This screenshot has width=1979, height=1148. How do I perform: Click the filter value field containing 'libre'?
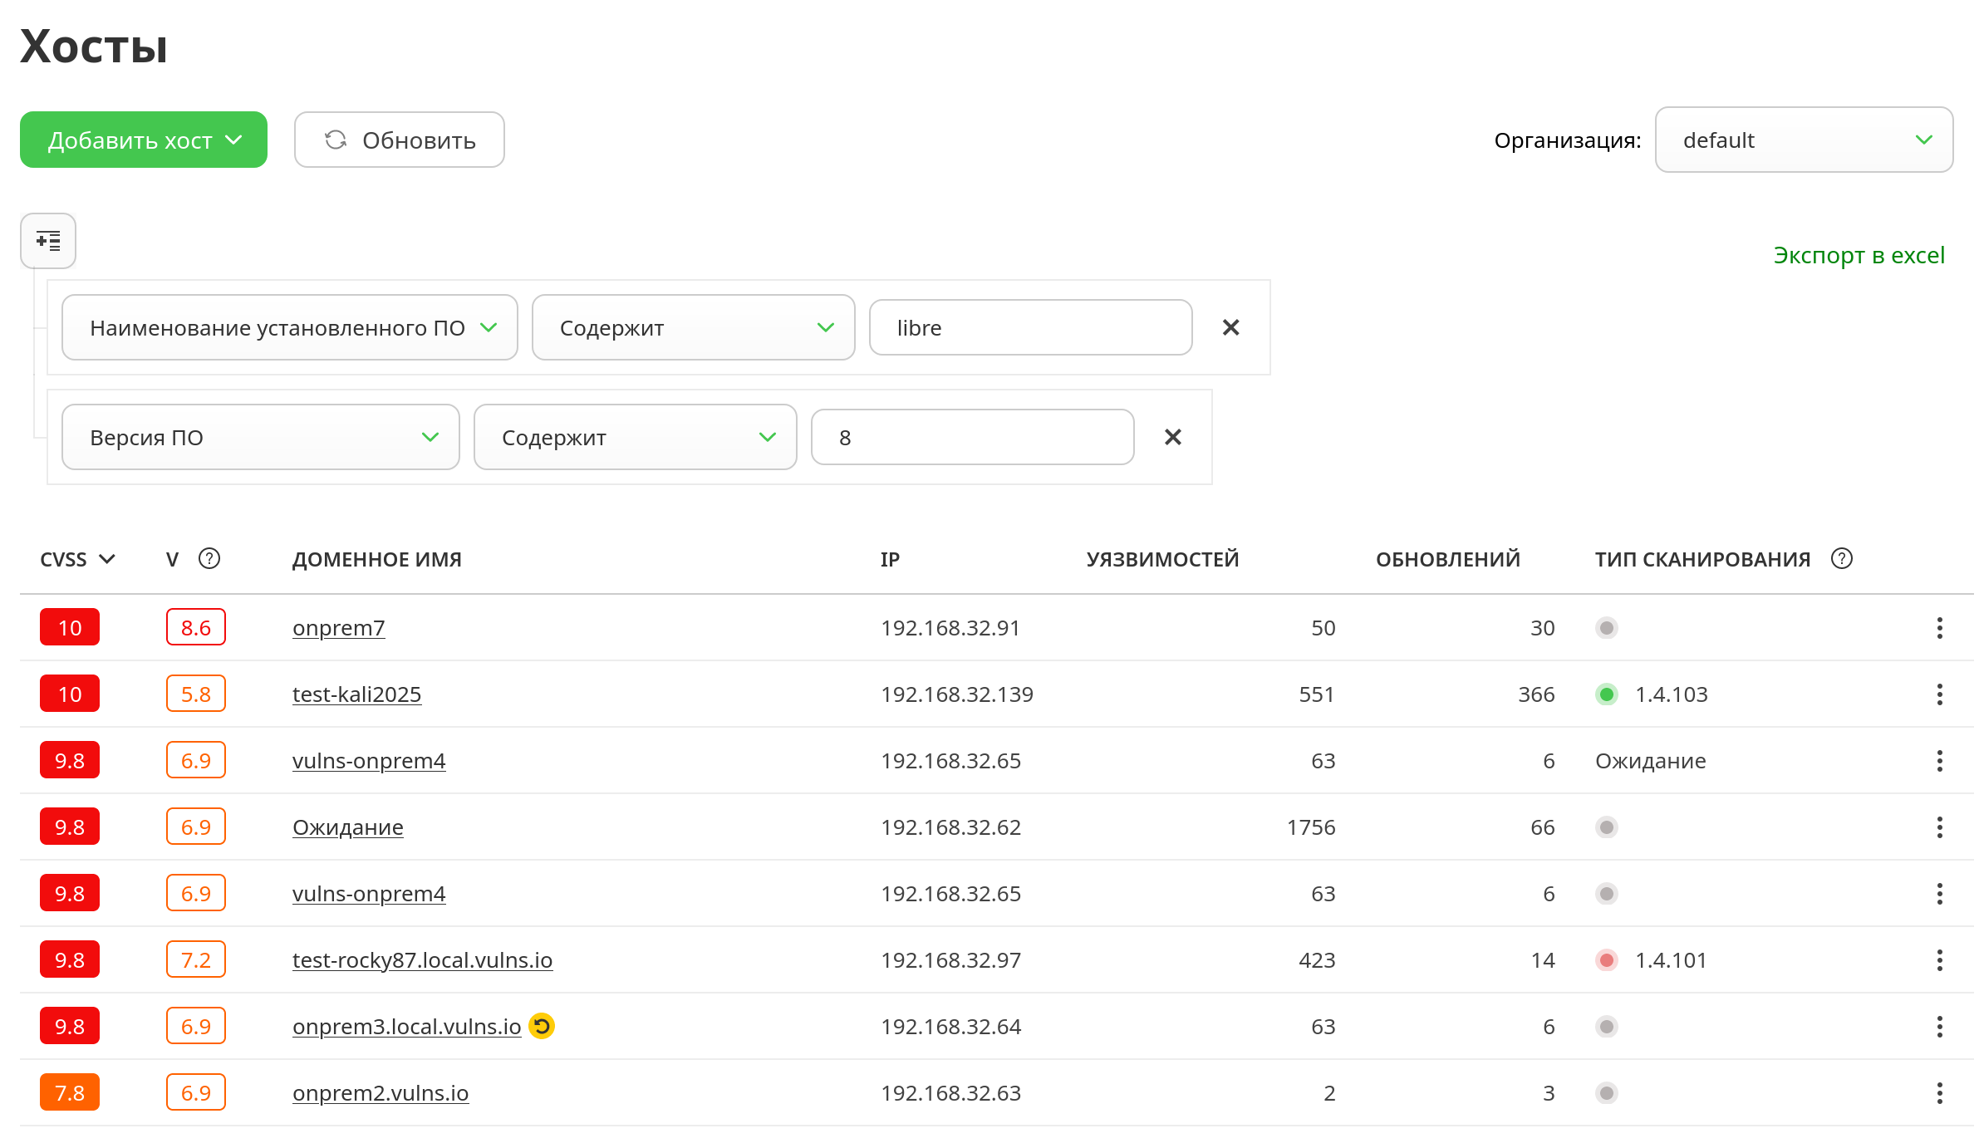[1030, 327]
